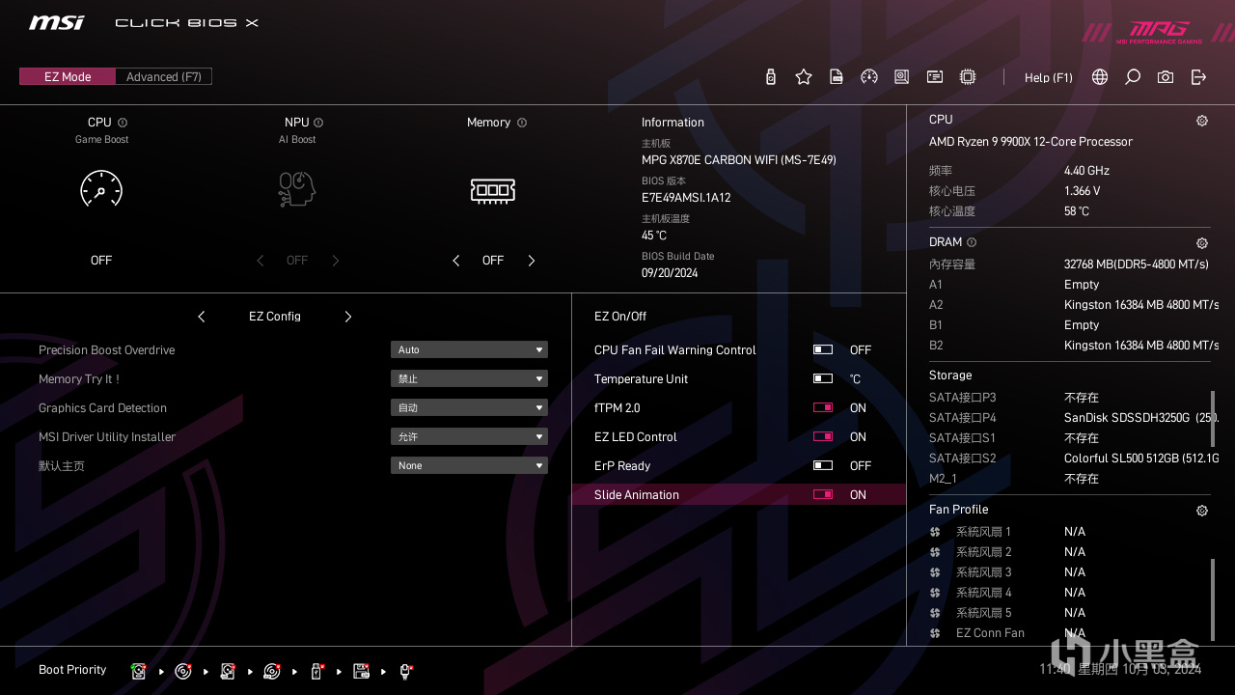Screen dimensions: 1235x695
Task: Toggle CPU Fan Fail Warning Control switch
Action: pyautogui.click(x=823, y=349)
